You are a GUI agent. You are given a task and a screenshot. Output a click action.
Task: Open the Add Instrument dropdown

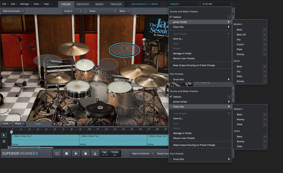pyautogui.click(x=13, y=11)
